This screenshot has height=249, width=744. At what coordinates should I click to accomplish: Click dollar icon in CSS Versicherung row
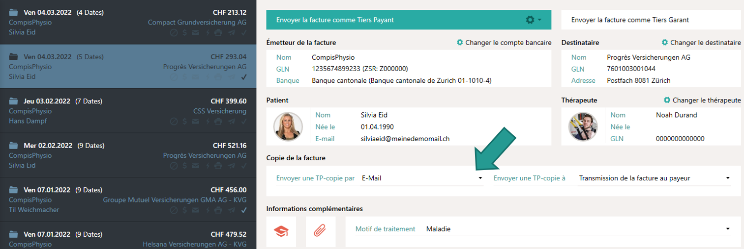click(x=184, y=122)
